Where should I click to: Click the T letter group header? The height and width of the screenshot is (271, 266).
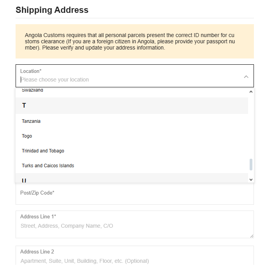coord(132,105)
